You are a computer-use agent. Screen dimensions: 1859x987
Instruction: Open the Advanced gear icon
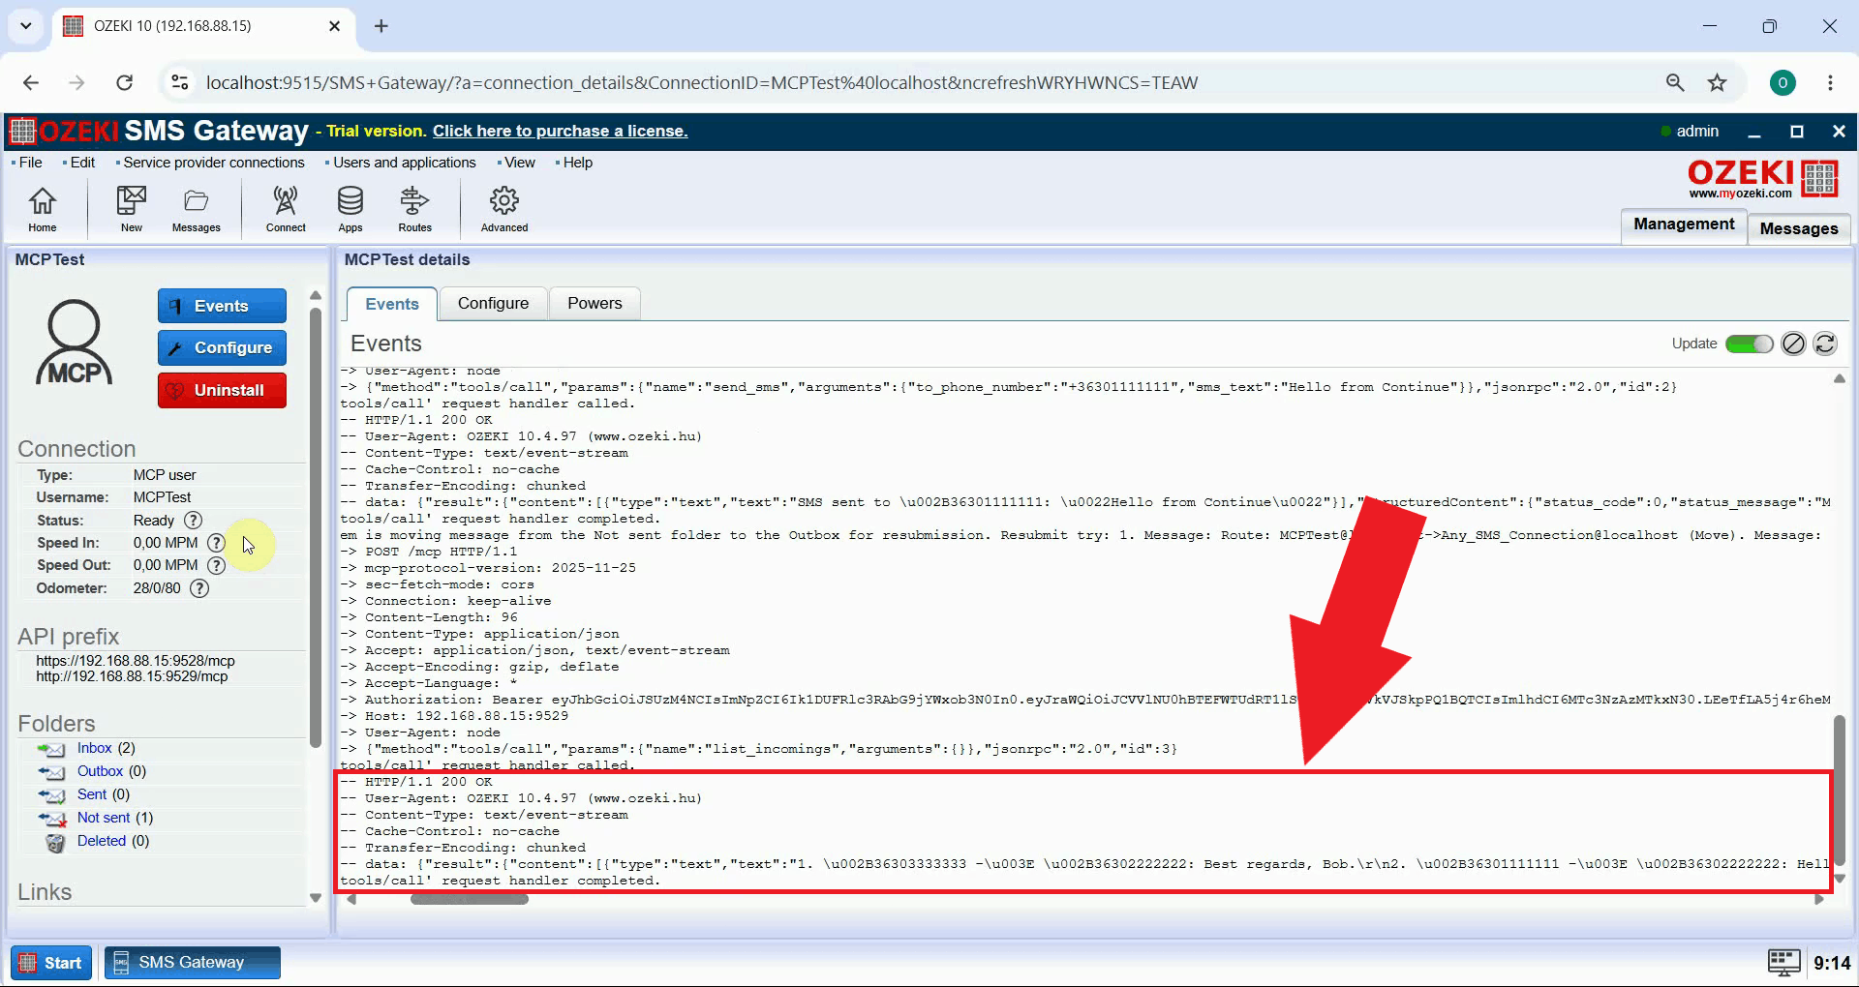point(504,209)
